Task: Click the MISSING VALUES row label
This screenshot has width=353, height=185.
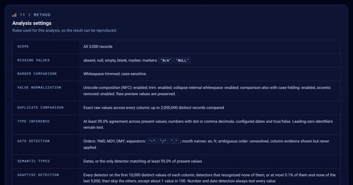Action: (33, 60)
